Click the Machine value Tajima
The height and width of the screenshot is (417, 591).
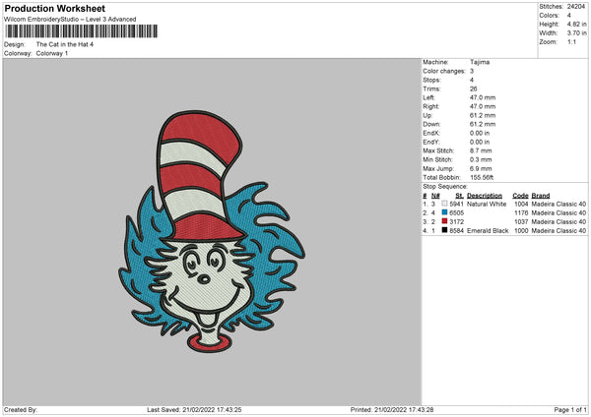pos(481,62)
